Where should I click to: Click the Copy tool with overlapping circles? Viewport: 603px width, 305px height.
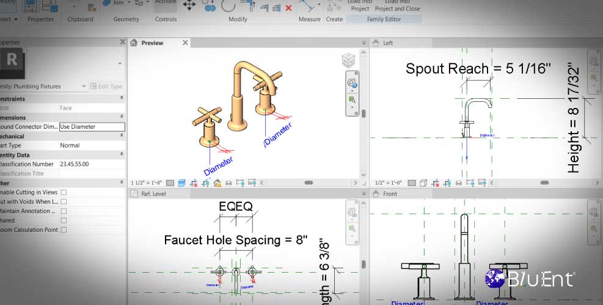(x=210, y=5)
